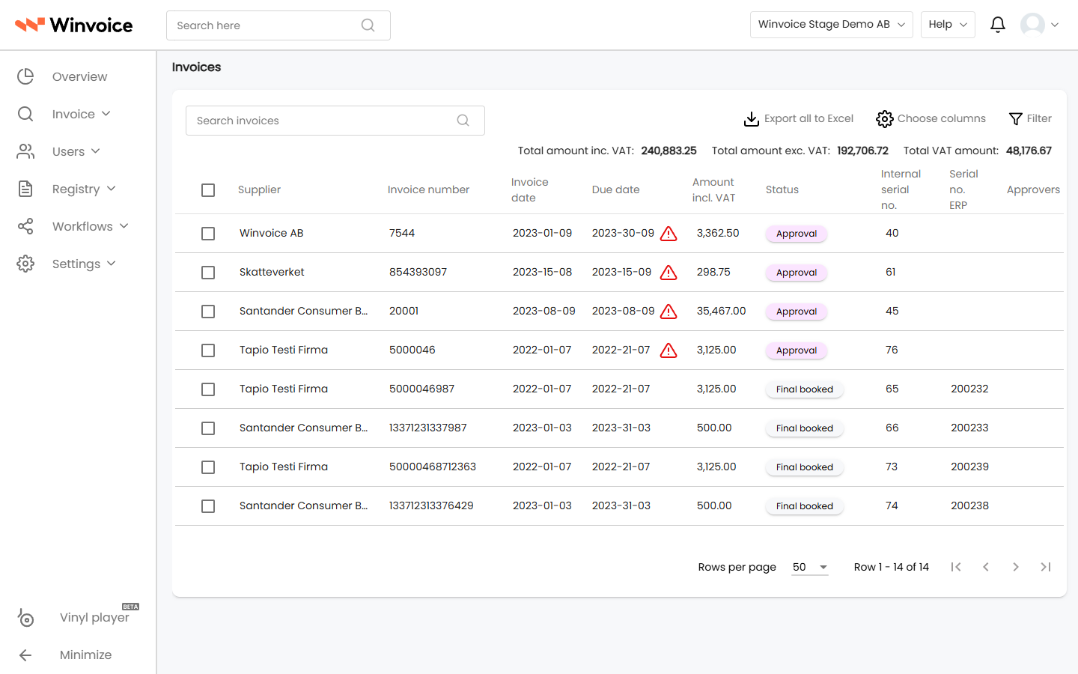Click Final booked badge for serial 200232

tap(805, 389)
